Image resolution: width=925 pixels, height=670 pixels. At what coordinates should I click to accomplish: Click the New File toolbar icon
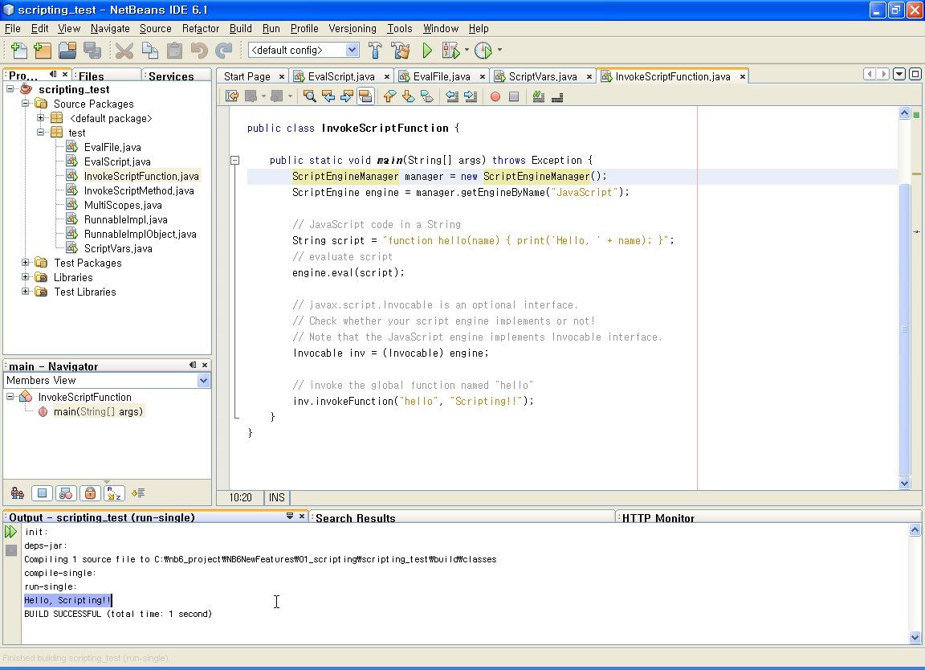click(x=19, y=50)
